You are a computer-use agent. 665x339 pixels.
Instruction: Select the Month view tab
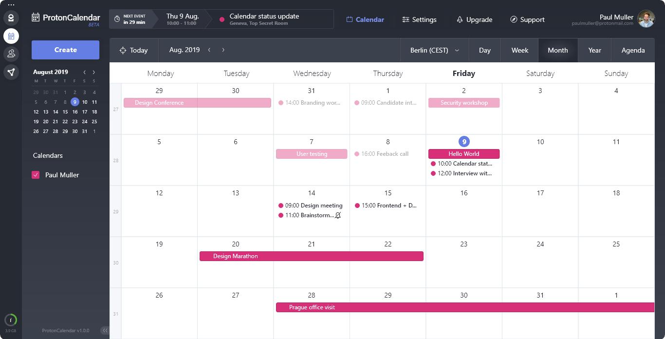558,50
